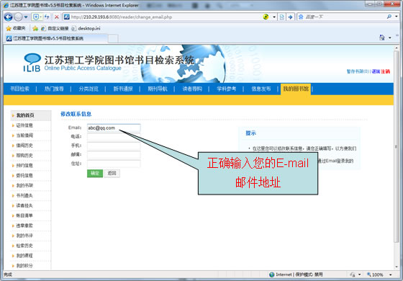This screenshot has width=403, height=281.
Task: Click the red X stop loading icon
Action: [57, 17]
